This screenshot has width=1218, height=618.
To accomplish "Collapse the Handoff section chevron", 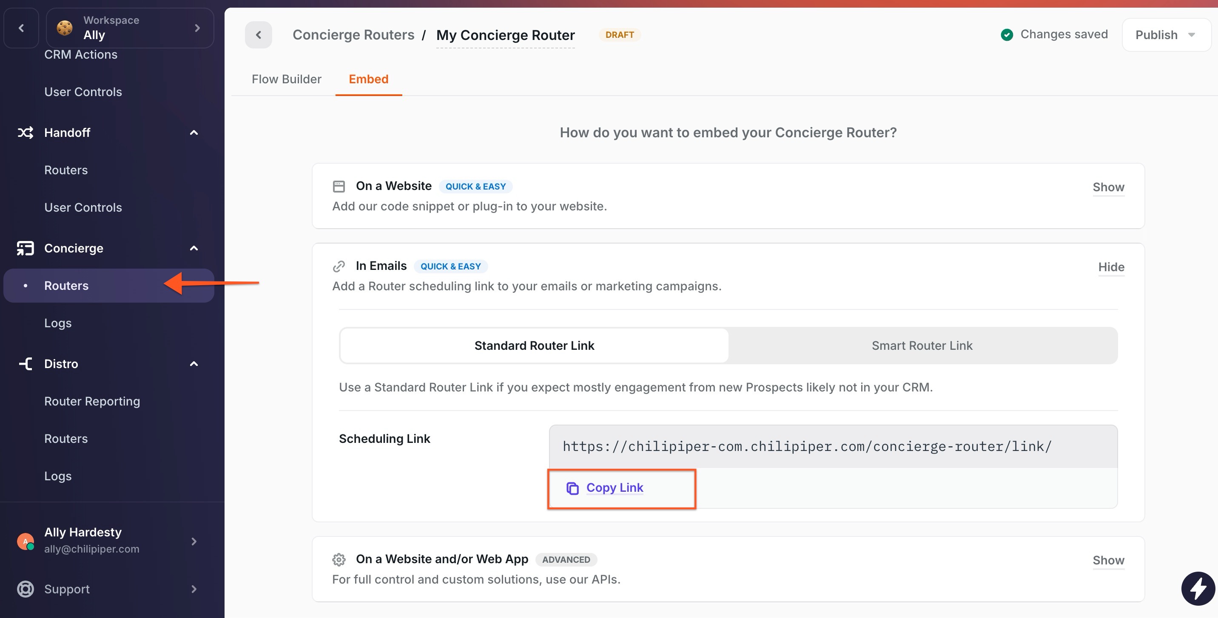I will click(x=194, y=133).
